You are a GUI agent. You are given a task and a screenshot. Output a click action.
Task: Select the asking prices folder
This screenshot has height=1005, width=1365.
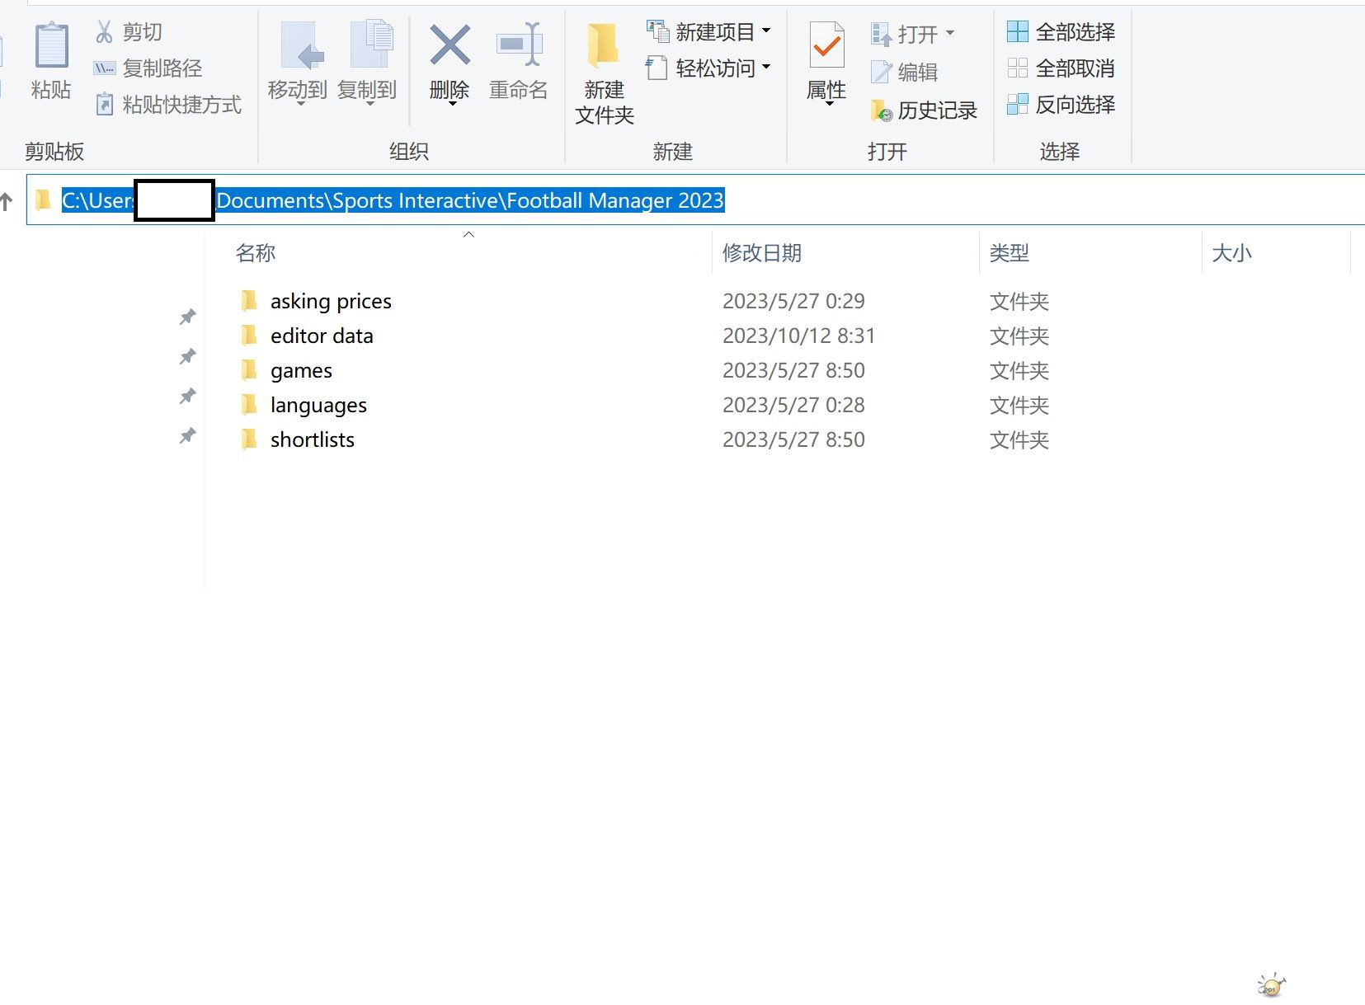click(x=331, y=301)
